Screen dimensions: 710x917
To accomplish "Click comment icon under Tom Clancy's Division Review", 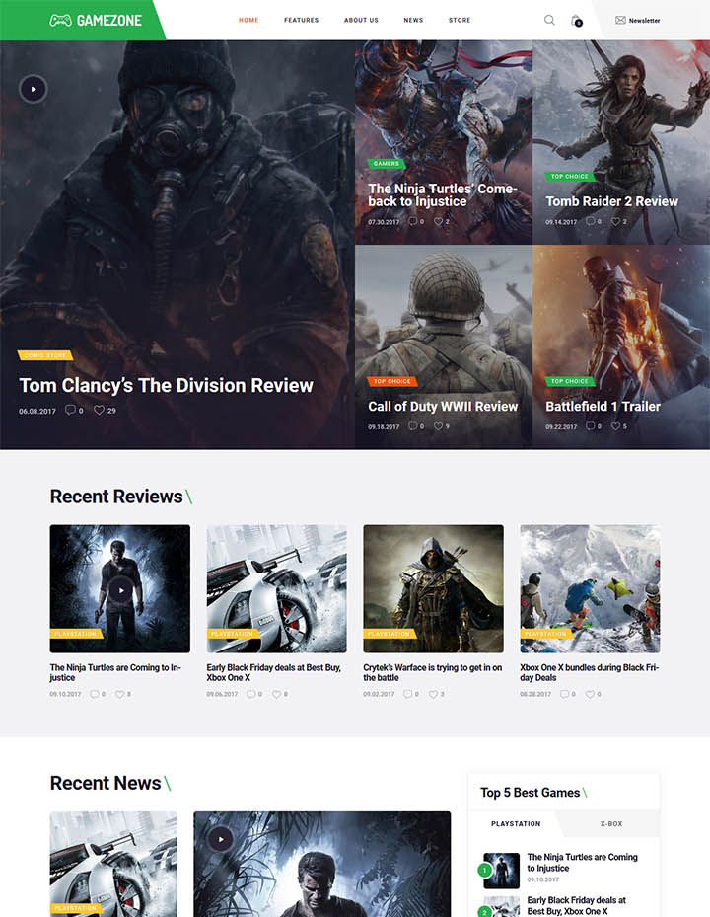I will (x=70, y=410).
